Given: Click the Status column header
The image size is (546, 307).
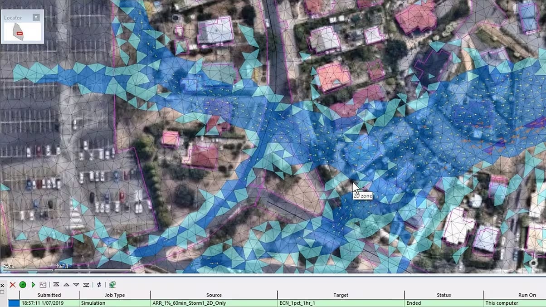Looking at the screenshot, I should (444, 295).
